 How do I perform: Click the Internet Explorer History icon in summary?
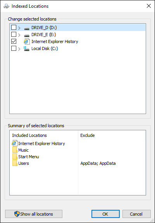pos(15,143)
